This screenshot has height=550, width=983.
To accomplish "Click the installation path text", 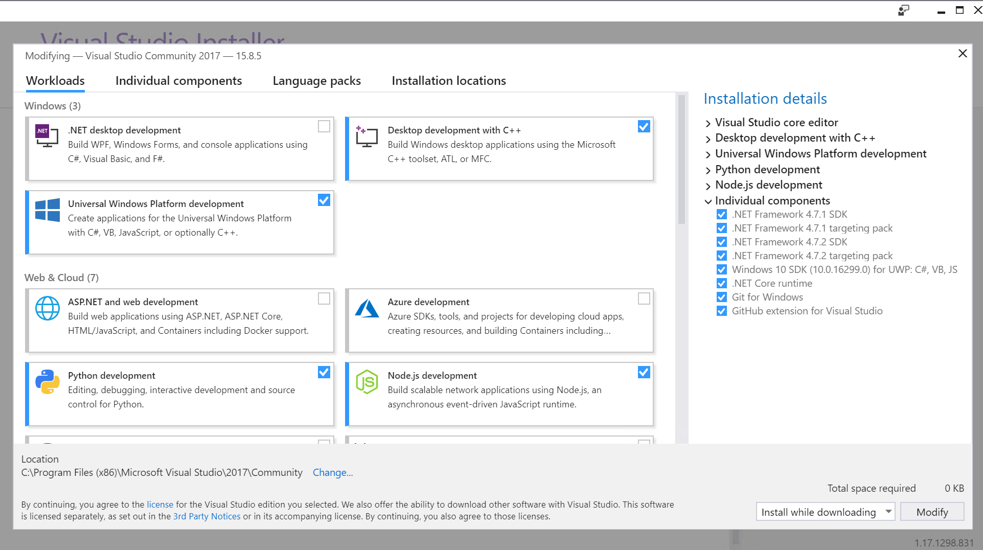I will pyautogui.click(x=162, y=472).
